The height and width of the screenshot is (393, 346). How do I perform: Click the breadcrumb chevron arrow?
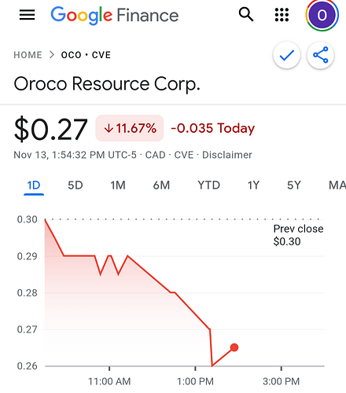tap(52, 55)
